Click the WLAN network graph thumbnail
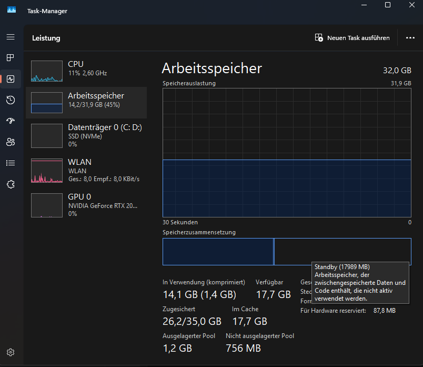 click(47, 171)
